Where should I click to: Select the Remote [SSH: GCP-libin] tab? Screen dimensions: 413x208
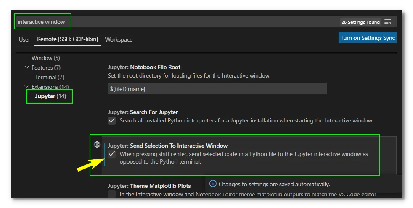(x=67, y=39)
